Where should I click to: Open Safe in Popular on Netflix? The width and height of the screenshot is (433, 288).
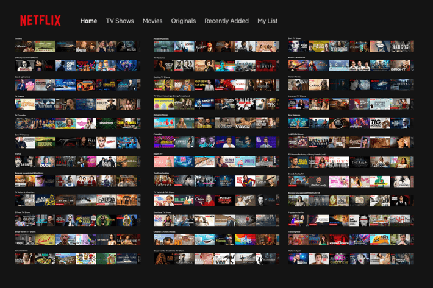coord(401,220)
